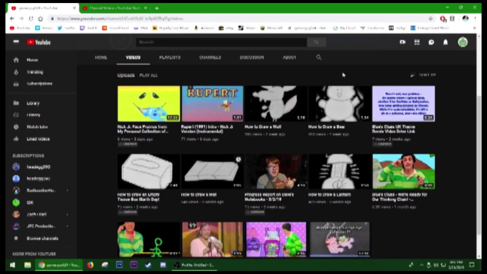
Task: Bookmark this page with the star icon
Action: 430,19
